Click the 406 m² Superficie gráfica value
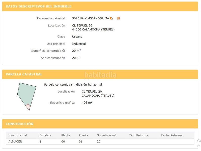Viewport: 201px width, 151px height. [x=87, y=103]
